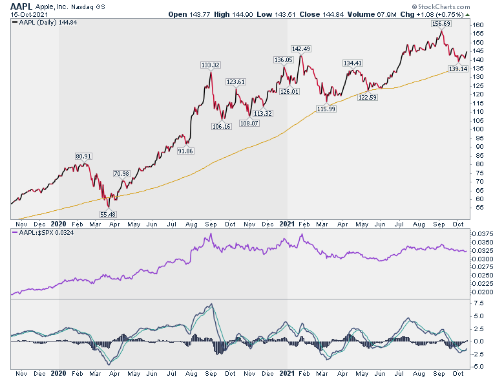Click the 106.16 price label

click(x=222, y=126)
